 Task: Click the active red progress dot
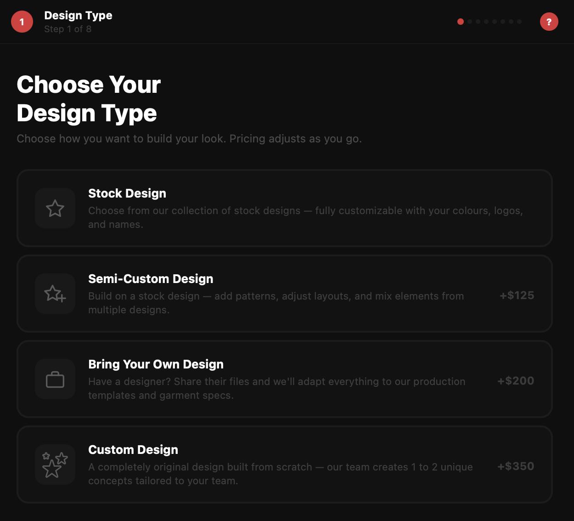click(461, 22)
